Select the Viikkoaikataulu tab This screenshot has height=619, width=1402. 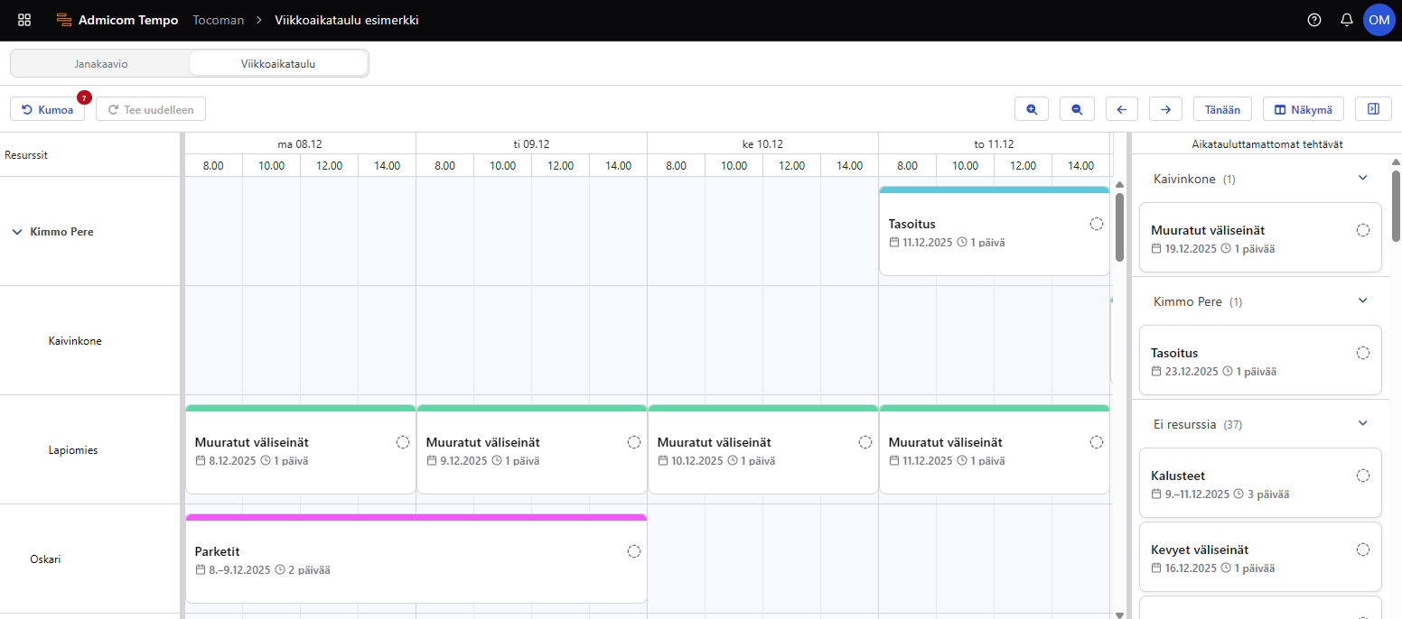277,64
